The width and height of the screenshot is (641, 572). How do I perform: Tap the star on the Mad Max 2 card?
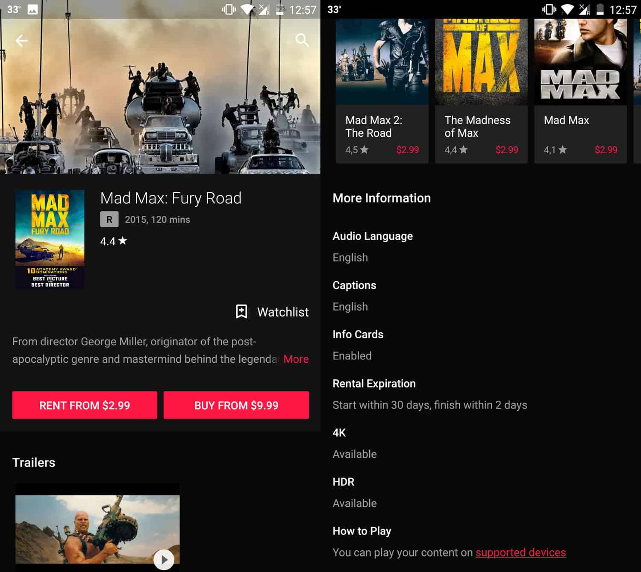click(x=364, y=150)
